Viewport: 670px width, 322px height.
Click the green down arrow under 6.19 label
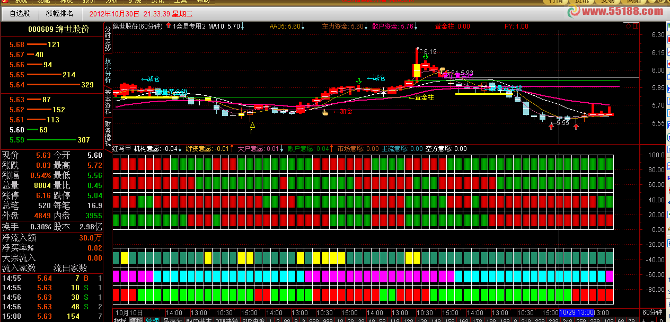point(425,56)
